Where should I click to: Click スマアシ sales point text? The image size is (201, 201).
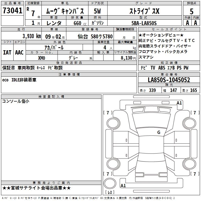pos(146,57)
